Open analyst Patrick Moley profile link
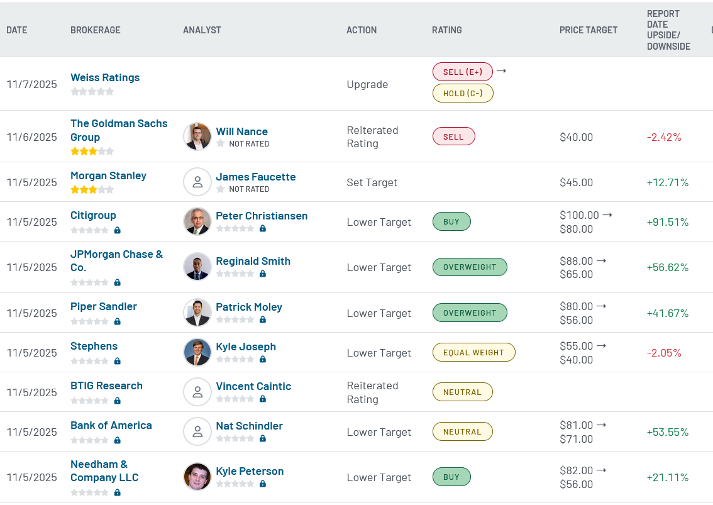The image size is (713, 505). [x=249, y=307]
